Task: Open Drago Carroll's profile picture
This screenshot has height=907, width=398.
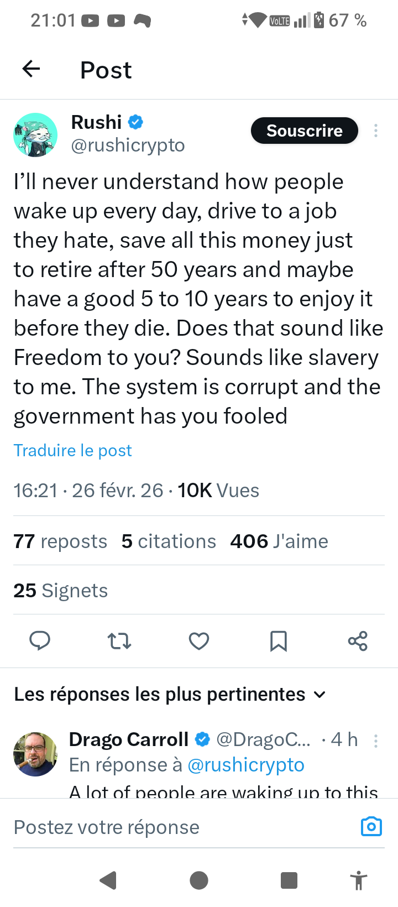Action: coord(35,754)
